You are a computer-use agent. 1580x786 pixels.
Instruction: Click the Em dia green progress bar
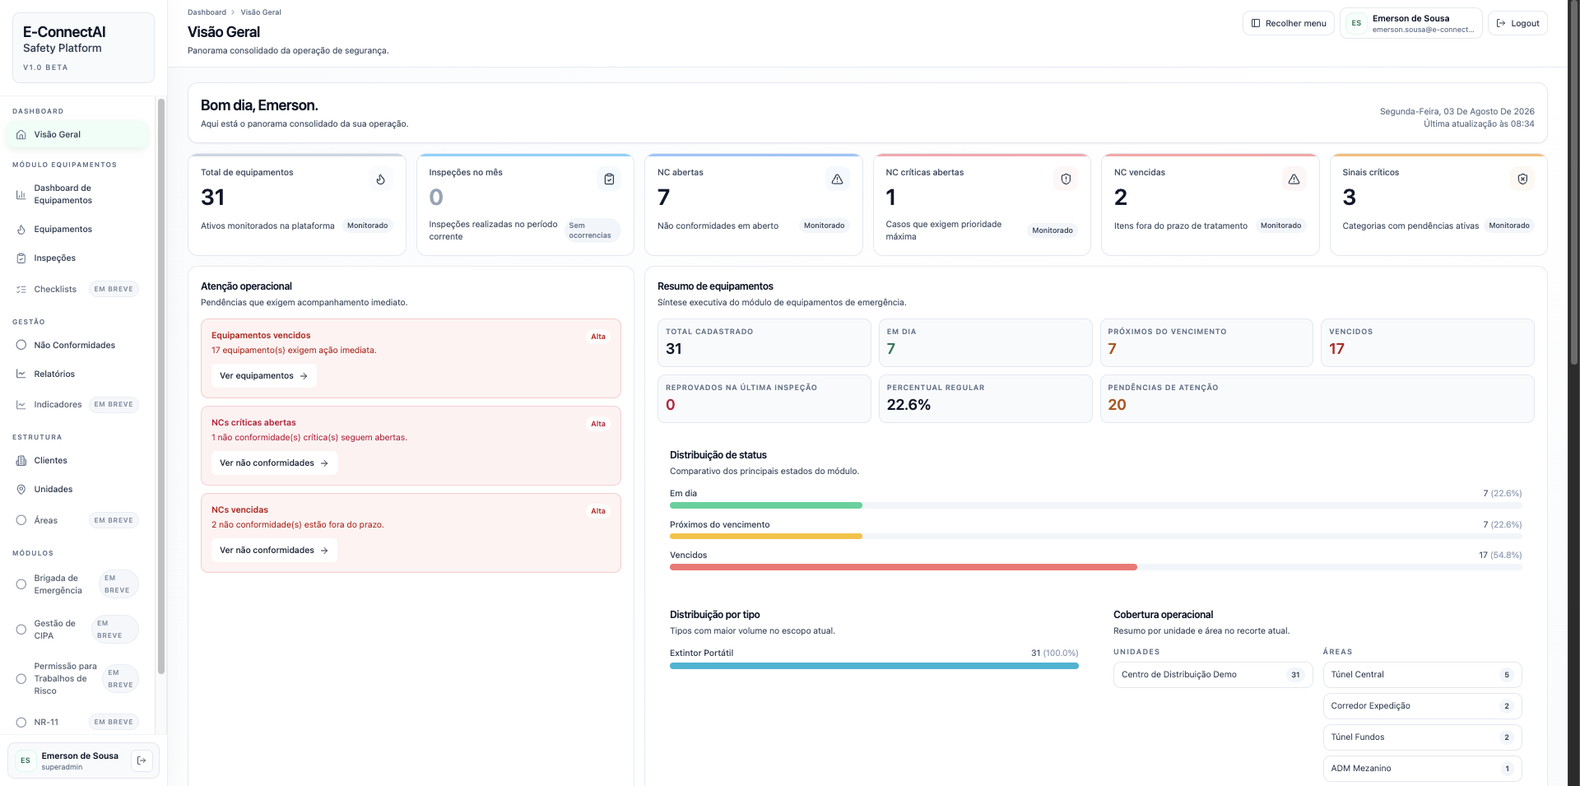click(766, 505)
